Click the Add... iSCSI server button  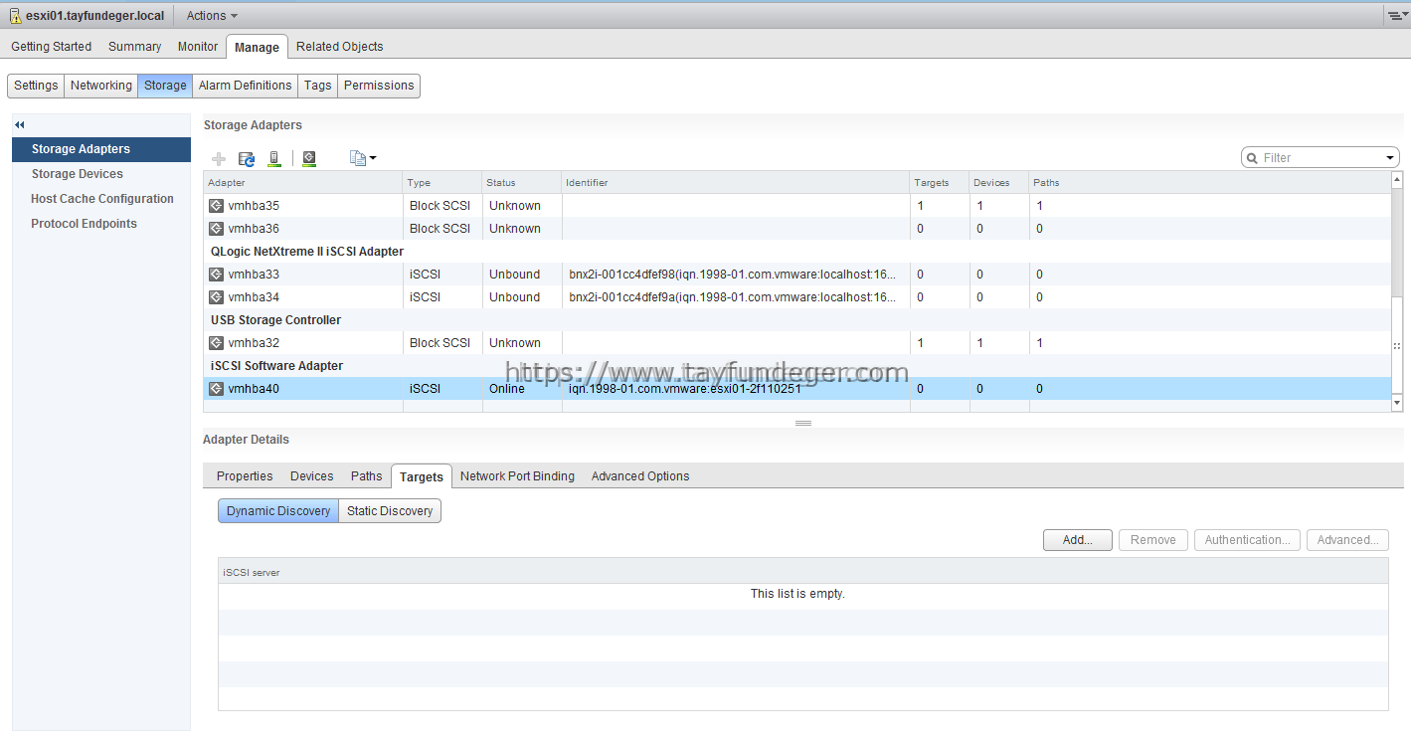pyautogui.click(x=1078, y=540)
